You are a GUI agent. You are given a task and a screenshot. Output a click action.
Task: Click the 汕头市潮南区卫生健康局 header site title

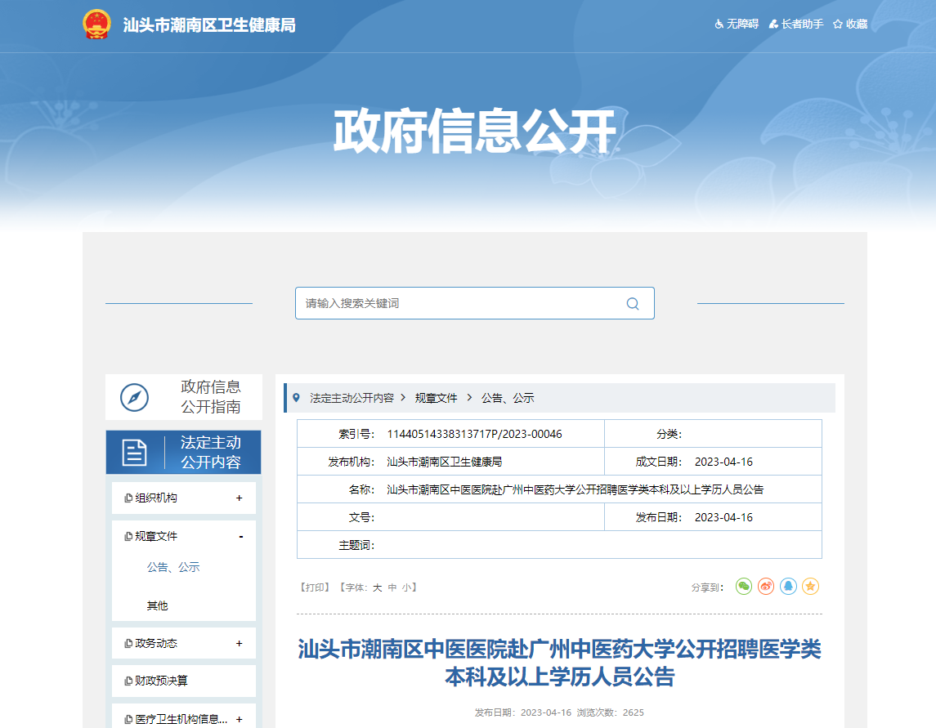(209, 25)
